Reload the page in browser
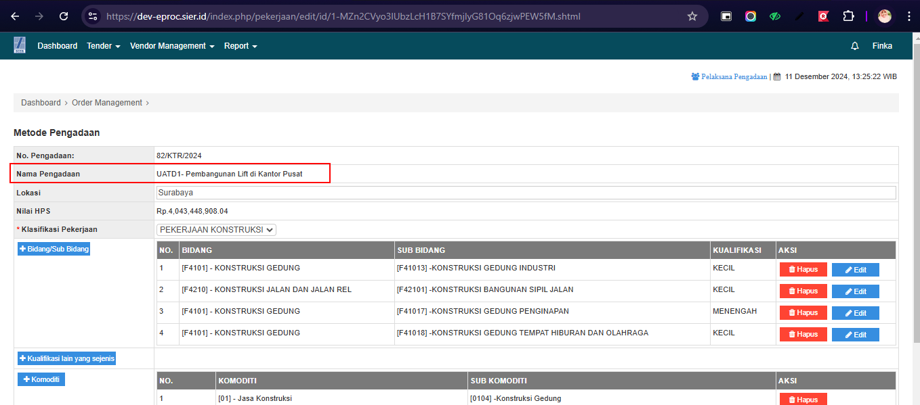This screenshot has height=405, width=920. coord(64,16)
